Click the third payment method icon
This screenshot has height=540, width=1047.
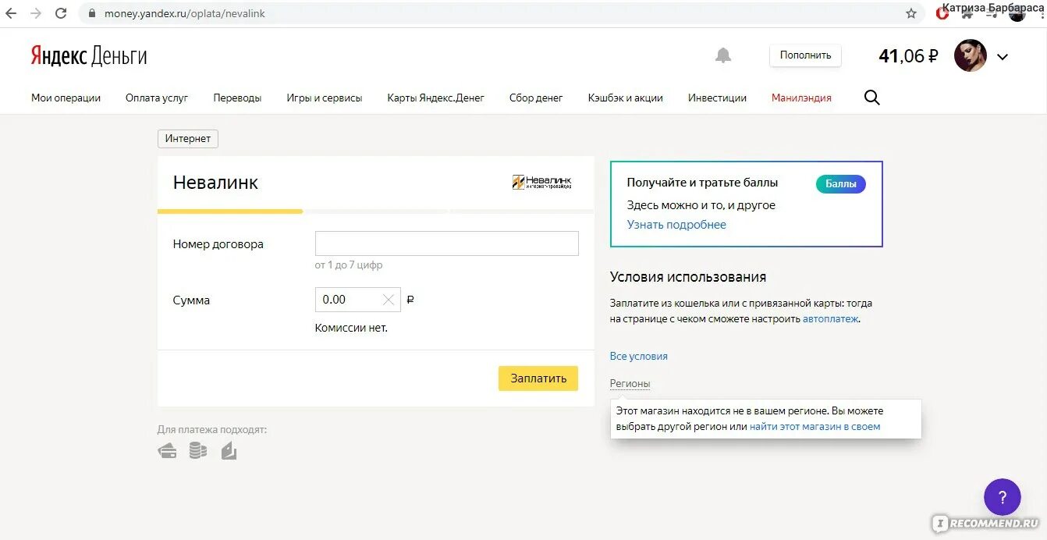(229, 451)
